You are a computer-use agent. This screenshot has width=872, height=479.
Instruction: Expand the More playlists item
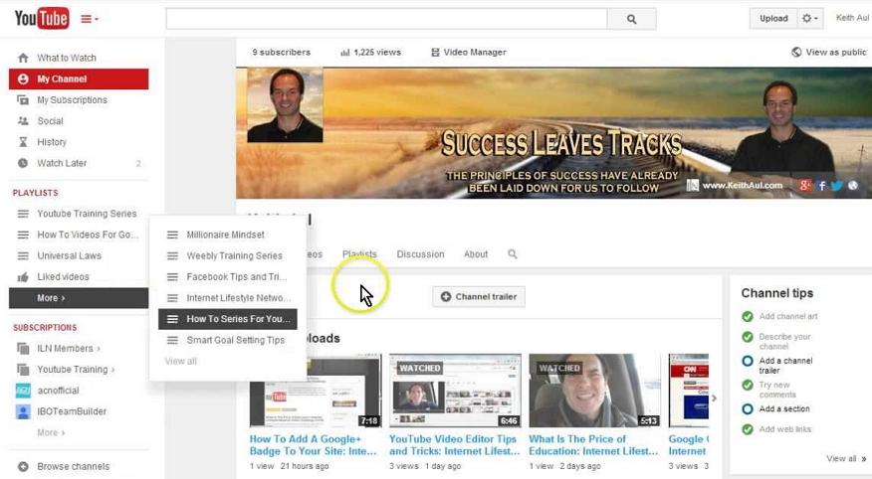79,298
